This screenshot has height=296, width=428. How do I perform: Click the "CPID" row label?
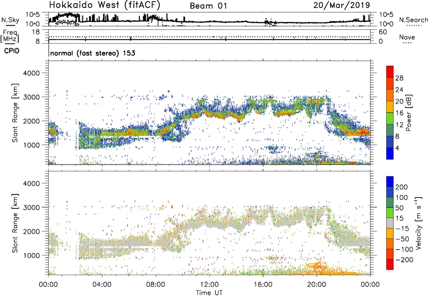(x=12, y=51)
